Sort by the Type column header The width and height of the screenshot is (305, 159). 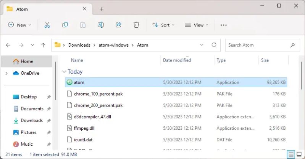point(221,60)
